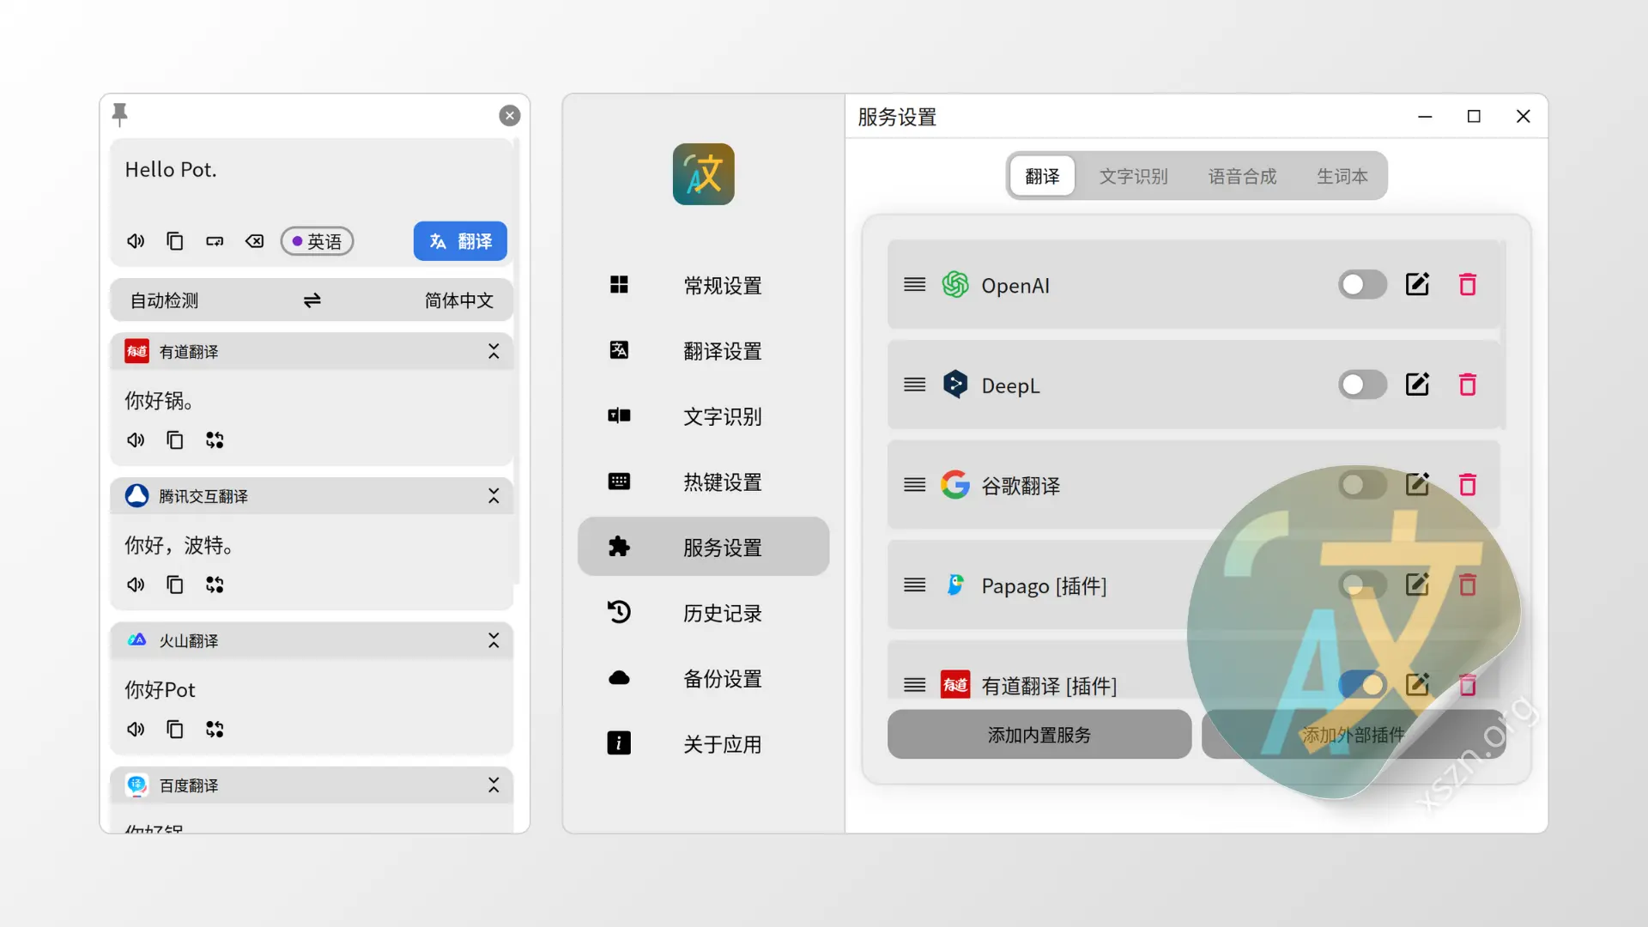Click the swap languages arrows icon
This screenshot has height=927, width=1648.
click(x=312, y=300)
